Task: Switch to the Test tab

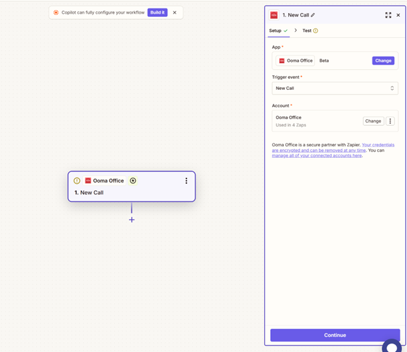Action: [x=307, y=31]
